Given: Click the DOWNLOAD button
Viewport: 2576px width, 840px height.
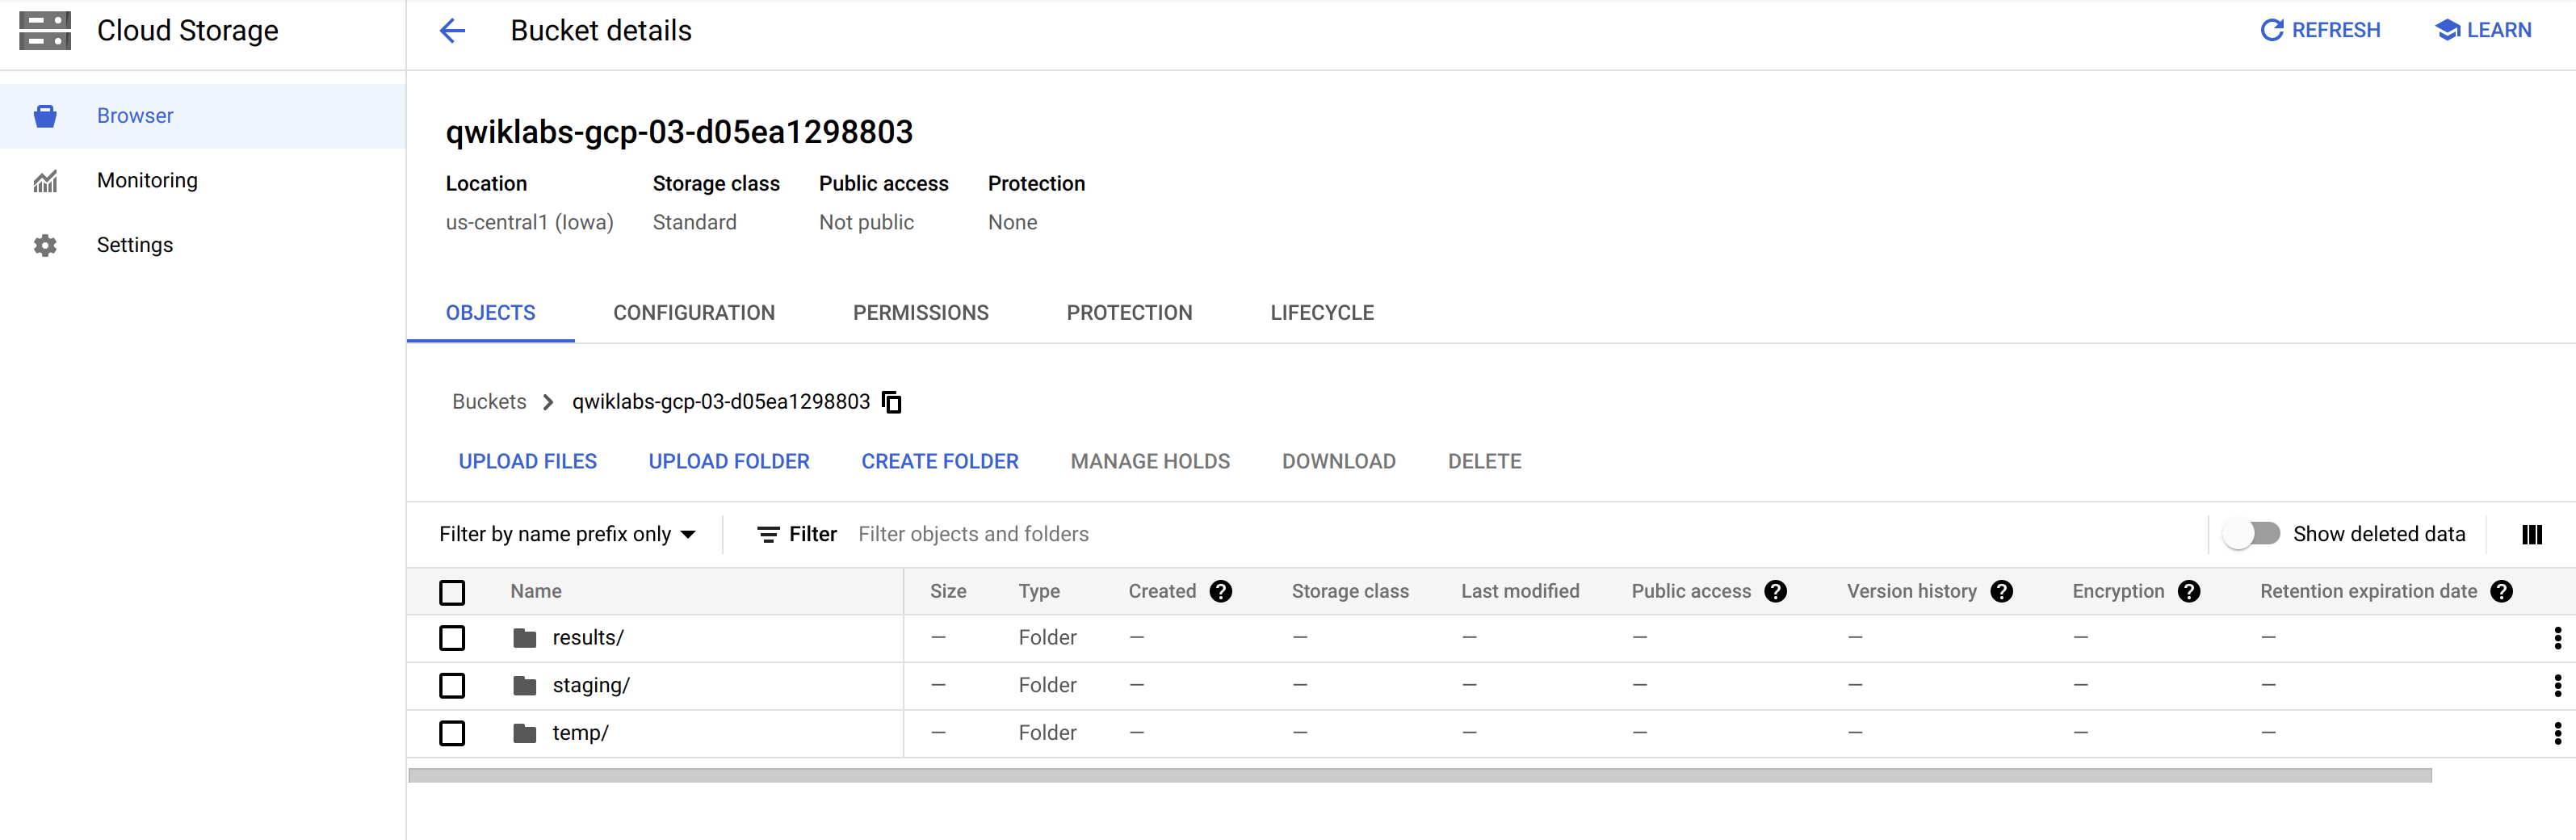Looking at the screenshot, I should point(1339,462).
